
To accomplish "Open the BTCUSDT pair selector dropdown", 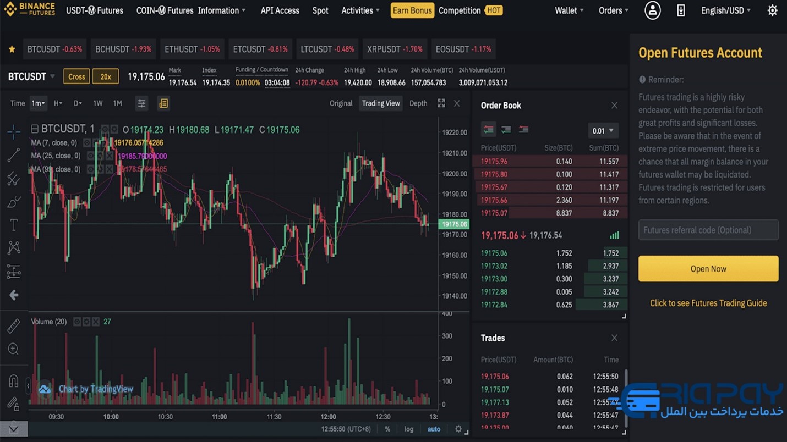I will coord(32,76).
